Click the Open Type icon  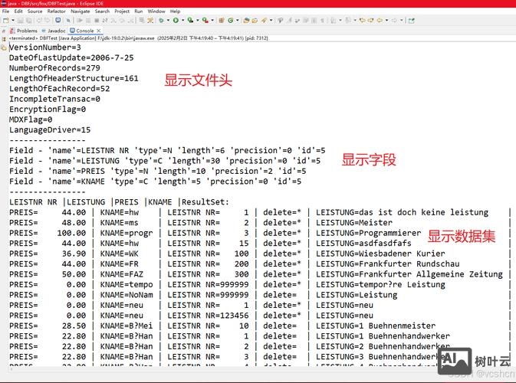click(x=246, y=21)
